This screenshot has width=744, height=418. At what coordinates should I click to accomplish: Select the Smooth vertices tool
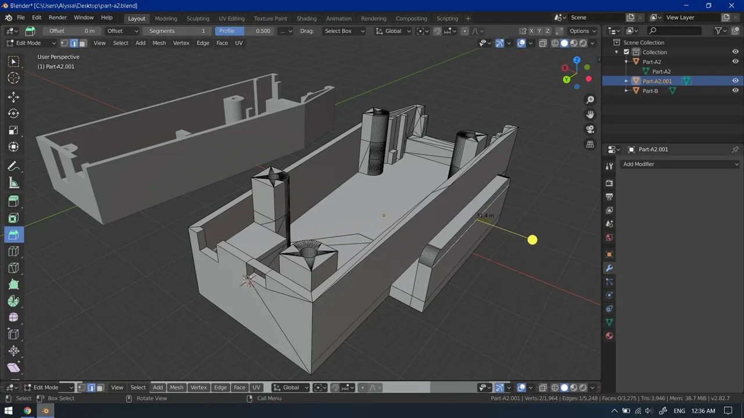click(x=14, y=318)
